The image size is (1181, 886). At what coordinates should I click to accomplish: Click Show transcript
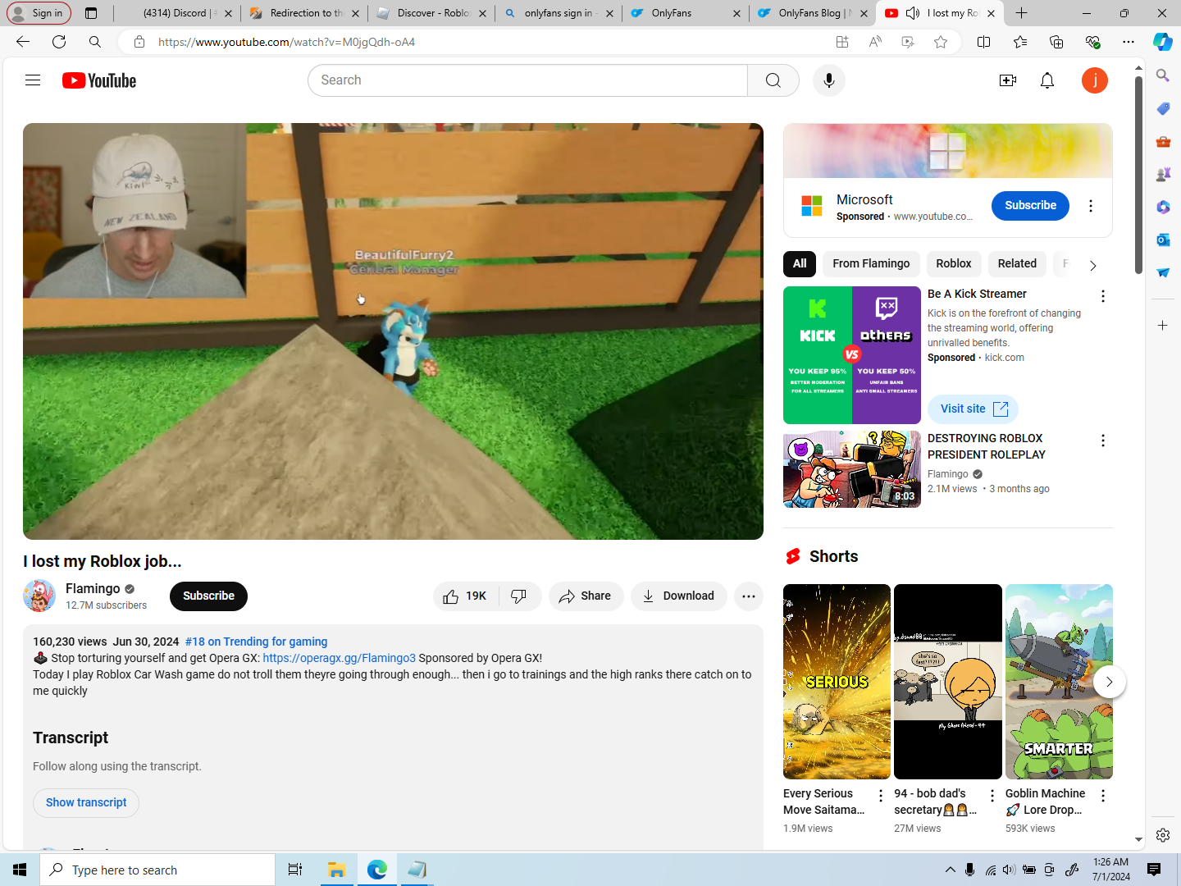click(x=86, y=802)
